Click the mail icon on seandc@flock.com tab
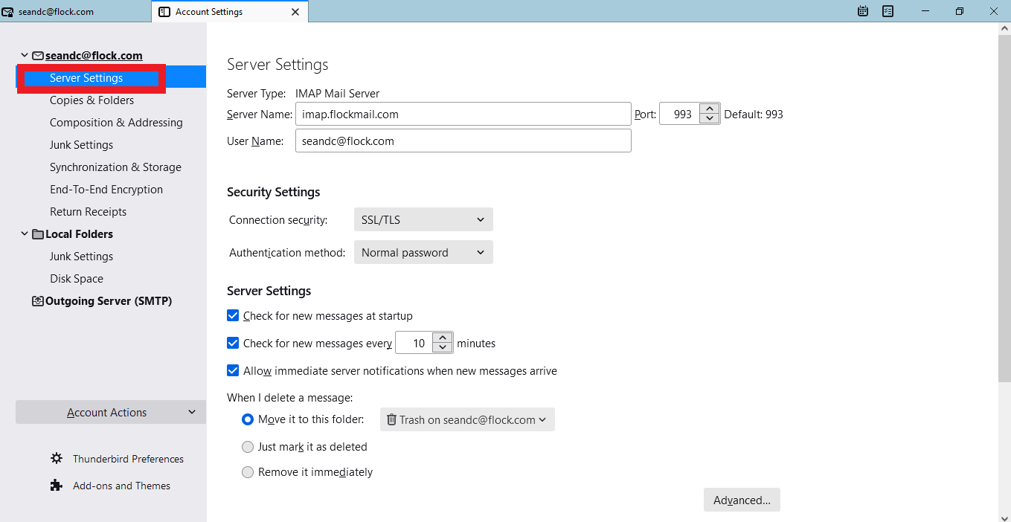 (7, 12)
